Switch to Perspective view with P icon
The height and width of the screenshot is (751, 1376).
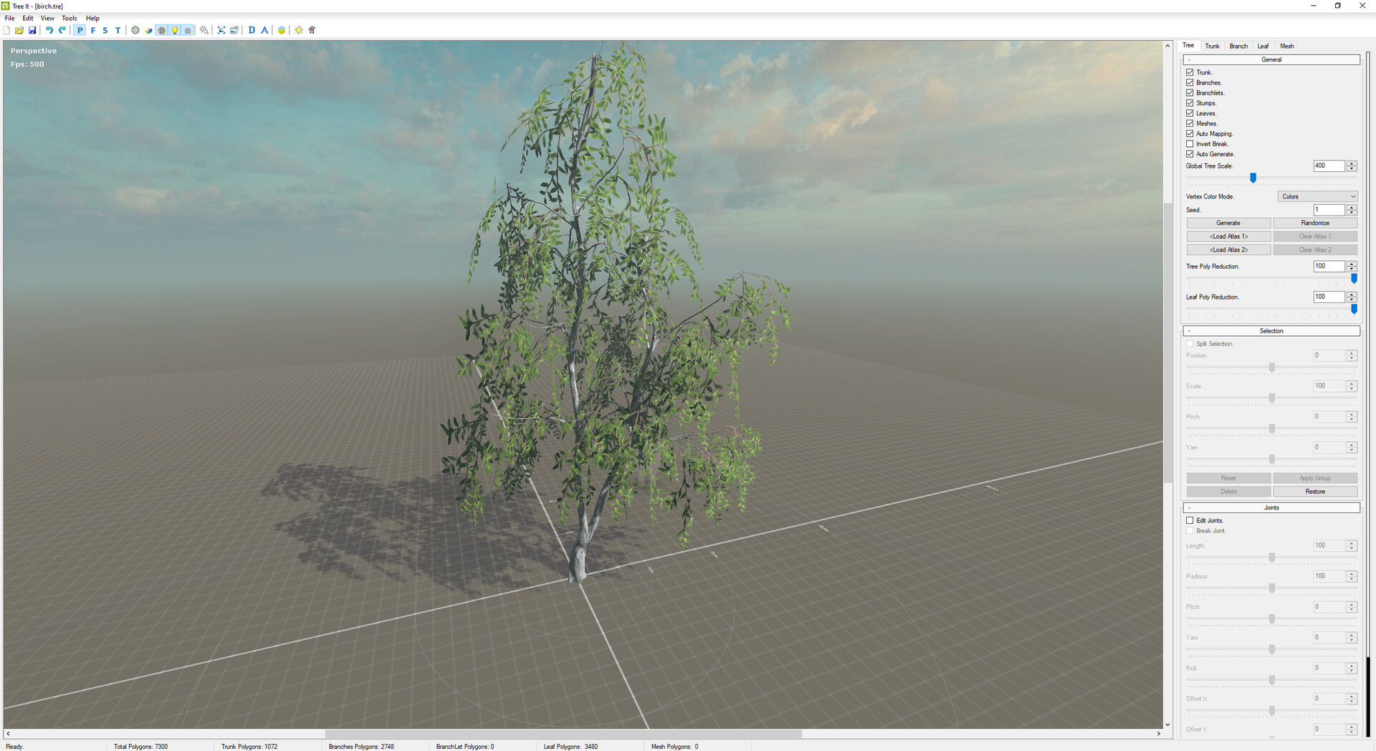coord(80,30)
